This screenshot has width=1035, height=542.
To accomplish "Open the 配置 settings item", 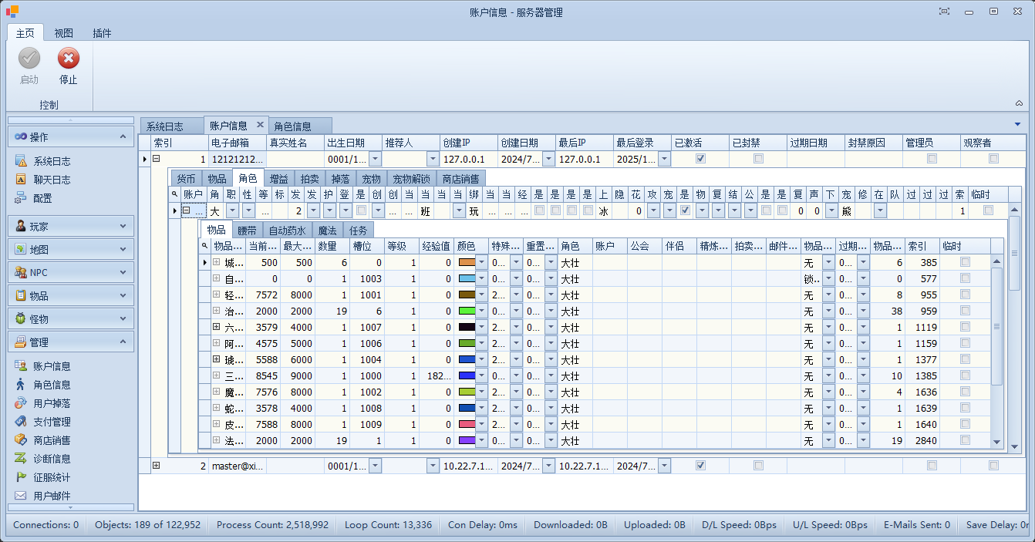I will (x=42, y=198).
